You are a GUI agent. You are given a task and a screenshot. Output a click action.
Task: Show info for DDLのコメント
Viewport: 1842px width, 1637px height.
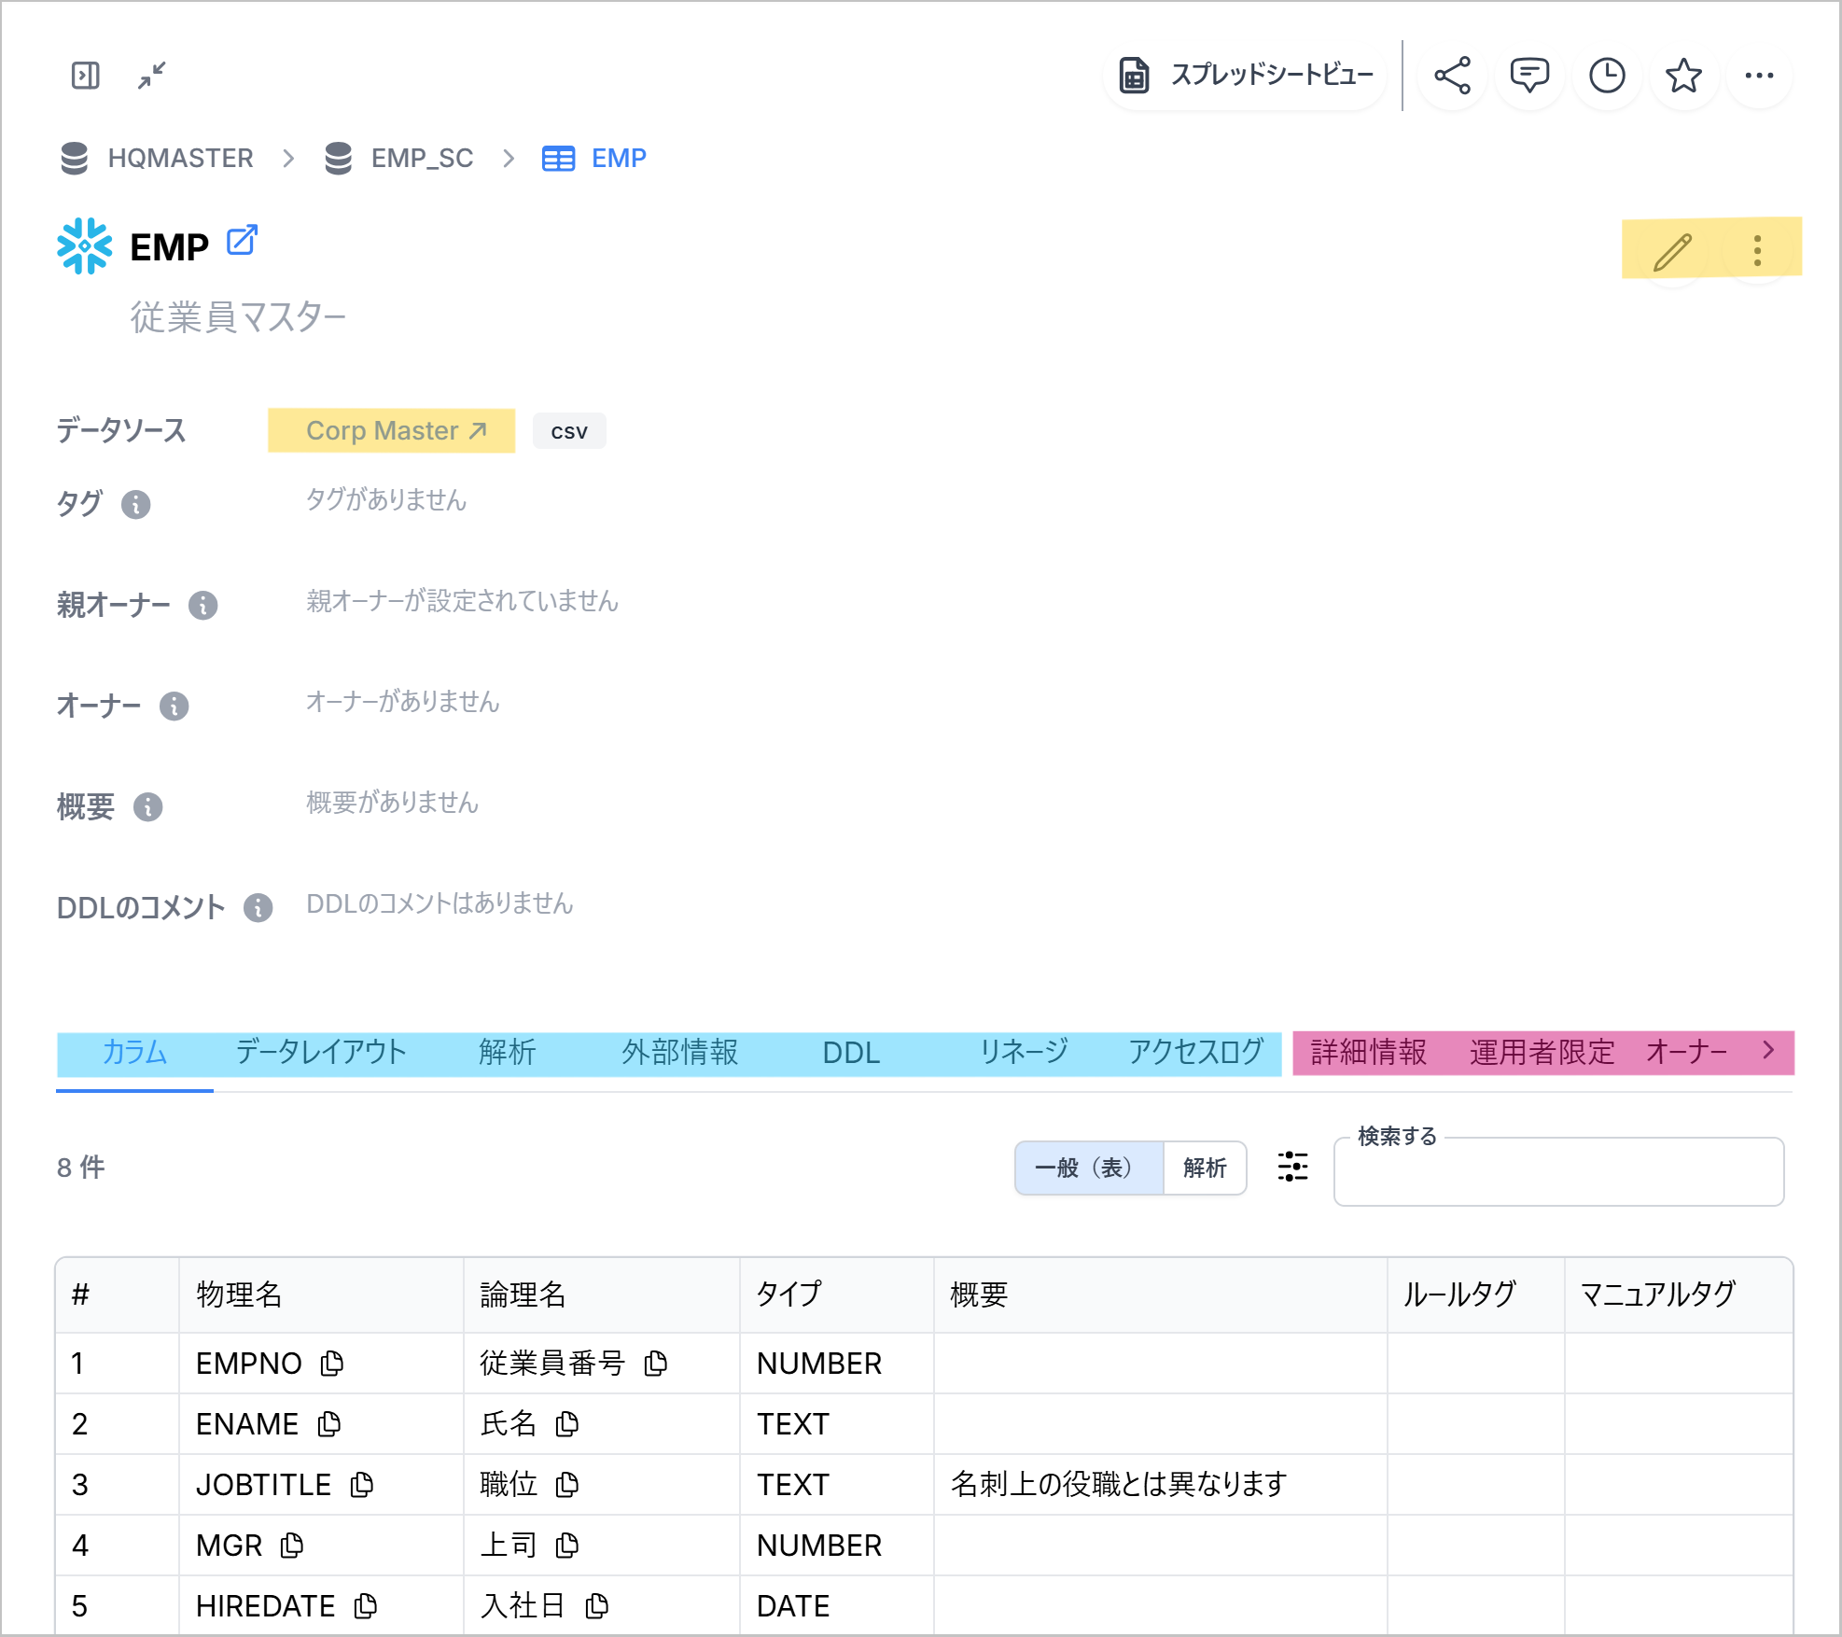point(258,908)
